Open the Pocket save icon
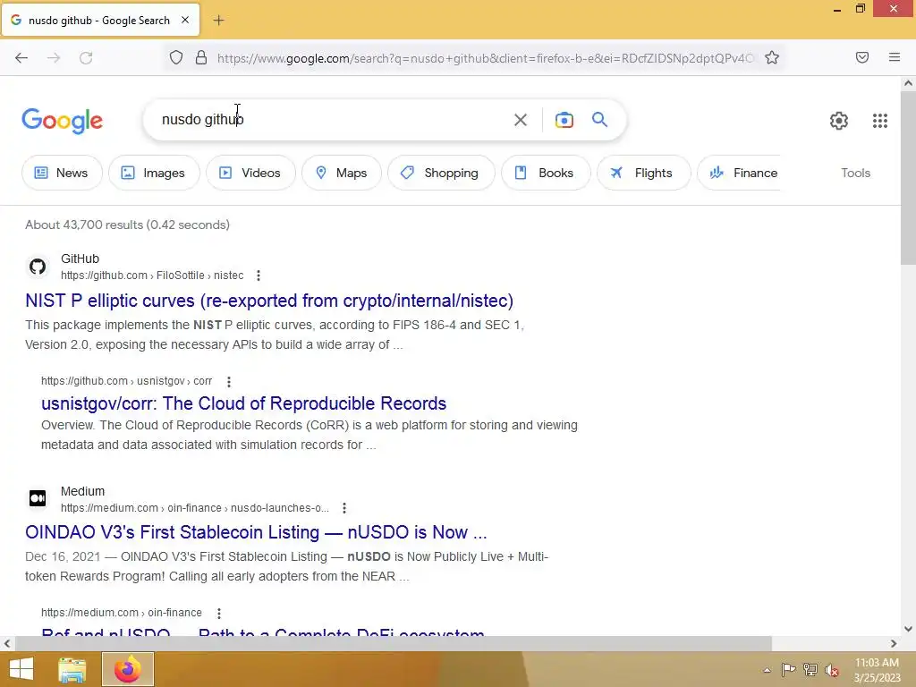 [x=862, y=57]
